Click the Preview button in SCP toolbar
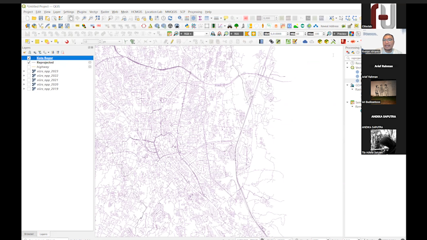Screen dimensions: 427x240 (341, 34)
